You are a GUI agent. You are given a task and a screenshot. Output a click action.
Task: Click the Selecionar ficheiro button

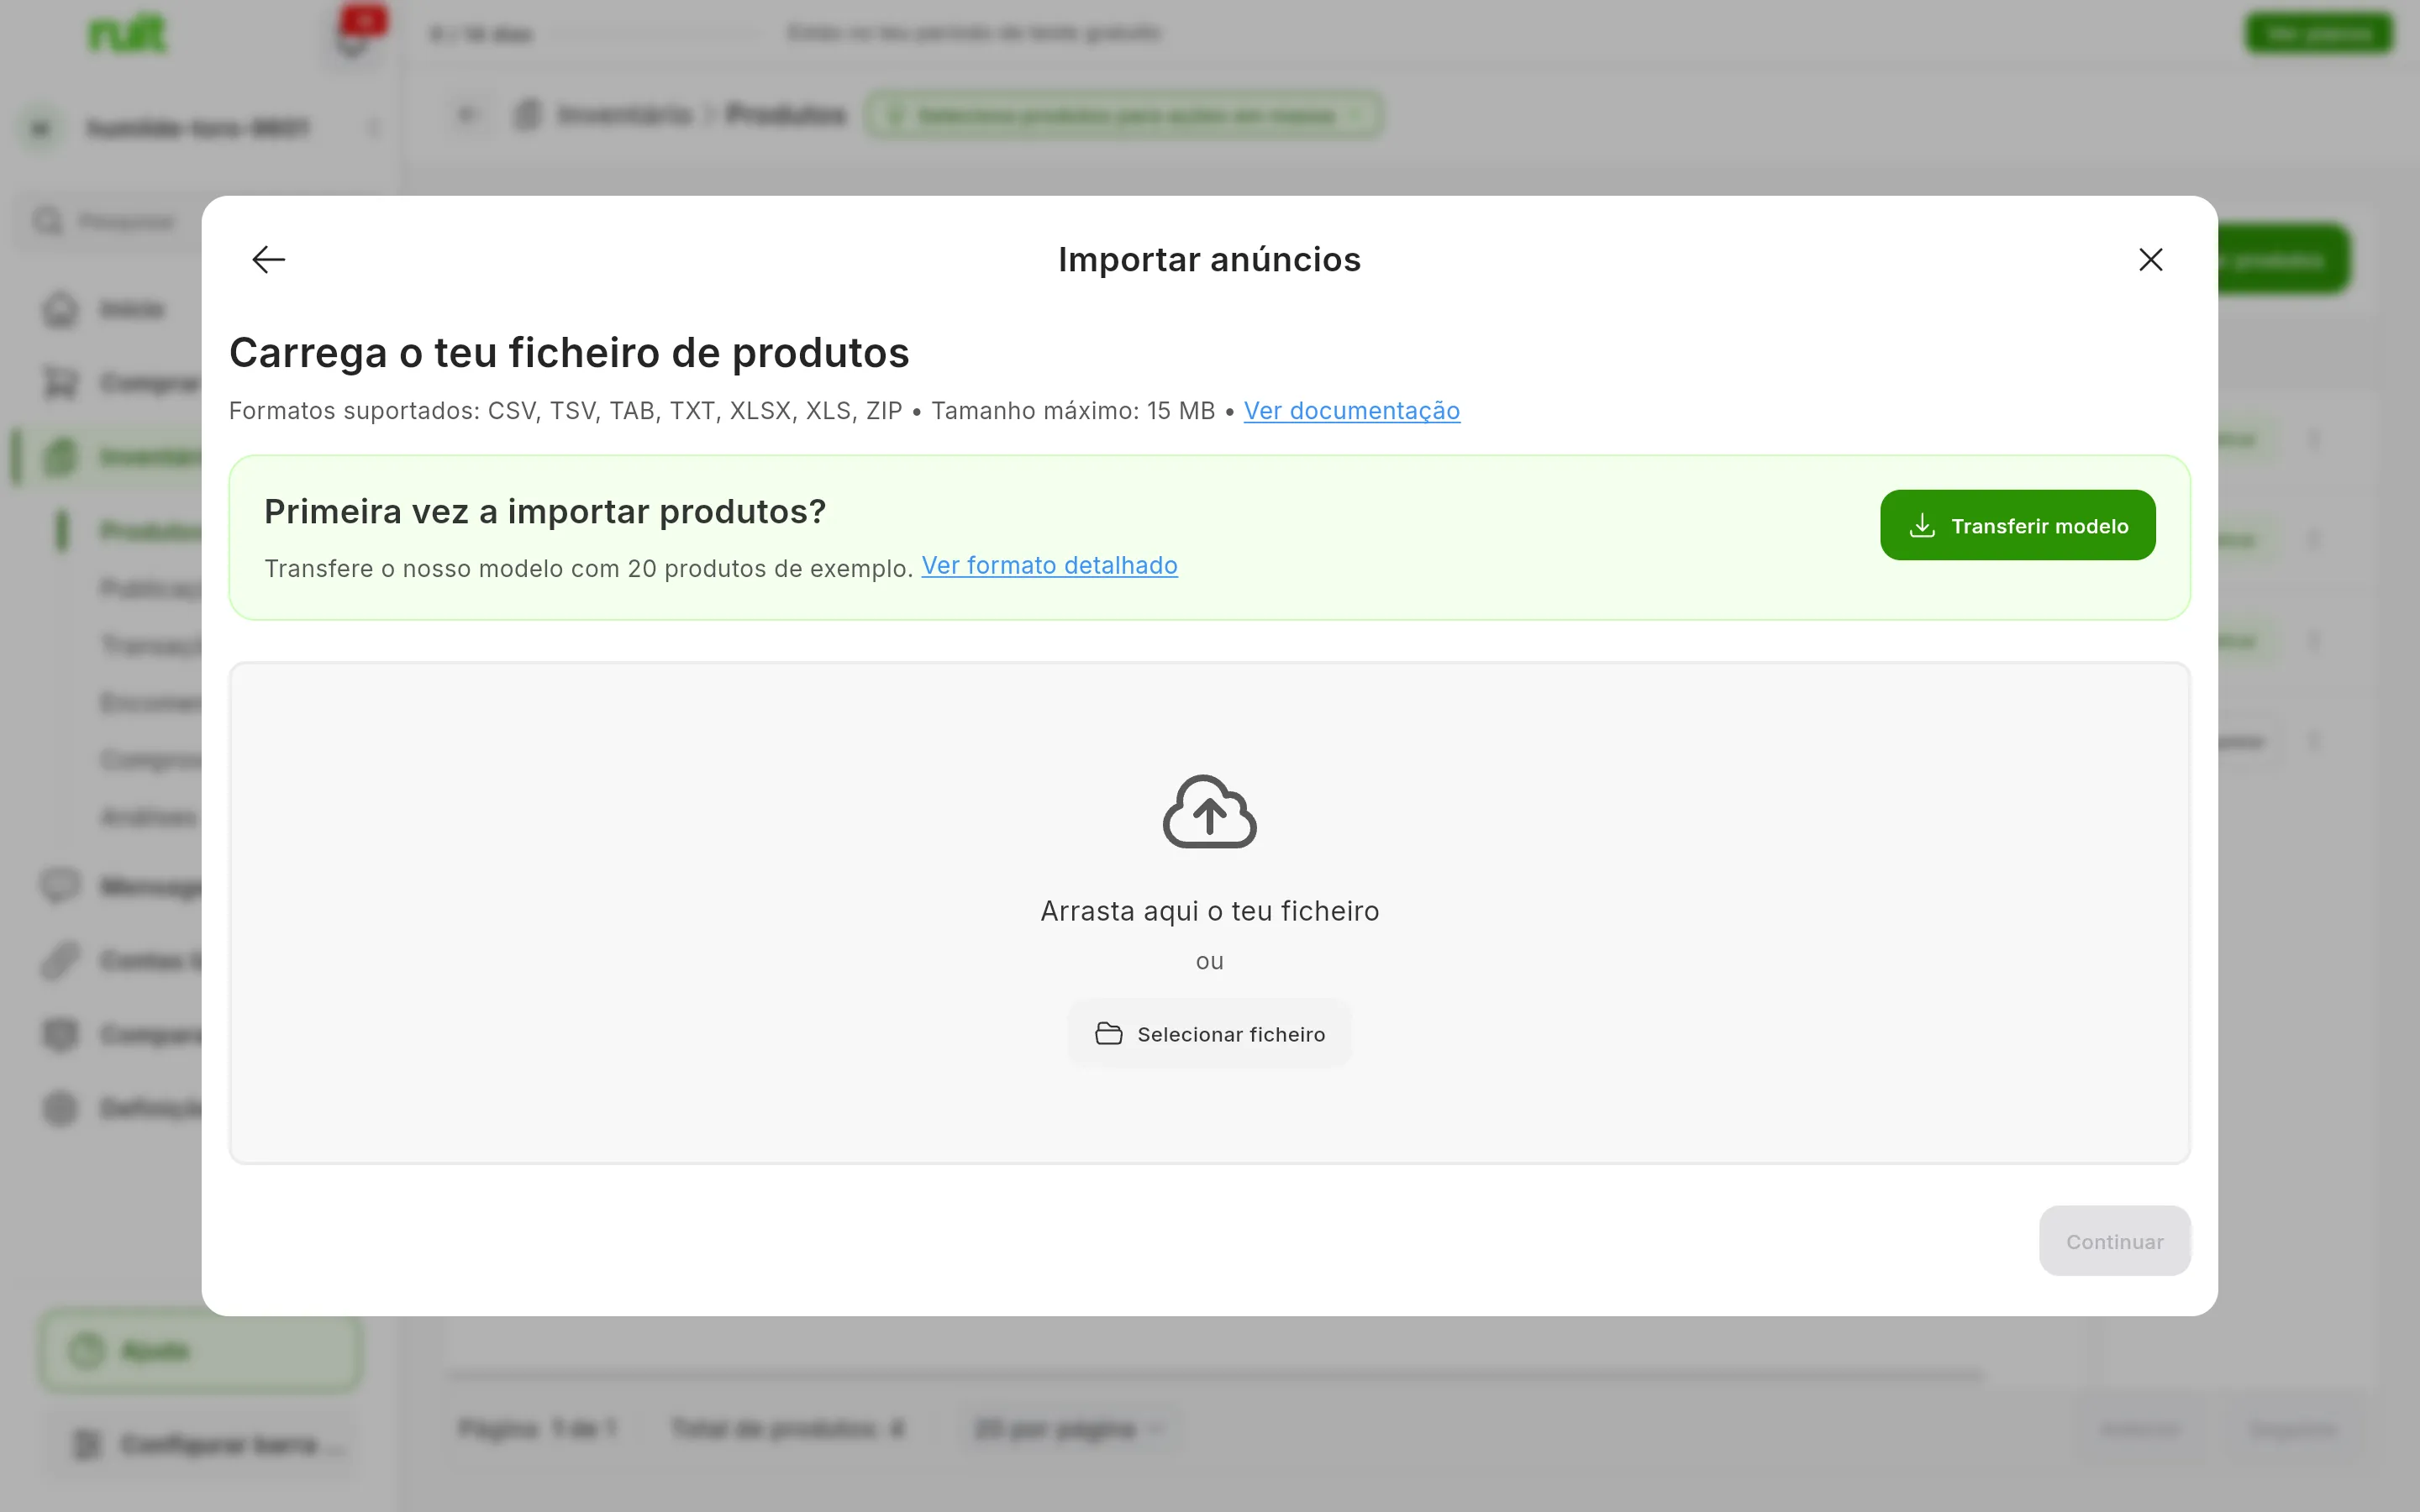1209,1034
